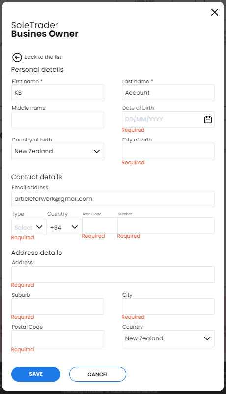This screenshot has width=226, height=394.
Task: Follow the Back to the list link
Action: (43, 57)
